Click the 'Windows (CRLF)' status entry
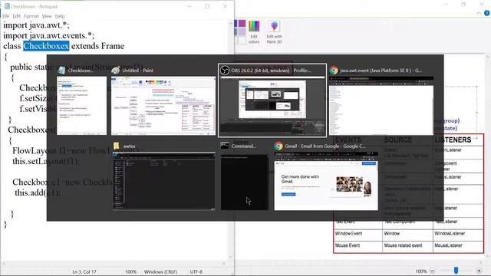Screen dimensions: 491x276 [x=160, y=271]
